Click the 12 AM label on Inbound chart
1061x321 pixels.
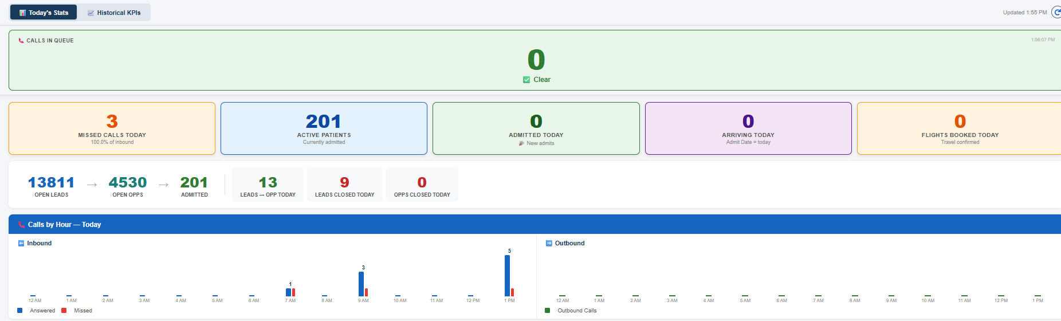coord(35,300)
